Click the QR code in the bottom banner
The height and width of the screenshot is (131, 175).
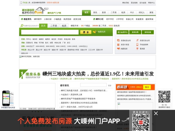click(141, 122)
